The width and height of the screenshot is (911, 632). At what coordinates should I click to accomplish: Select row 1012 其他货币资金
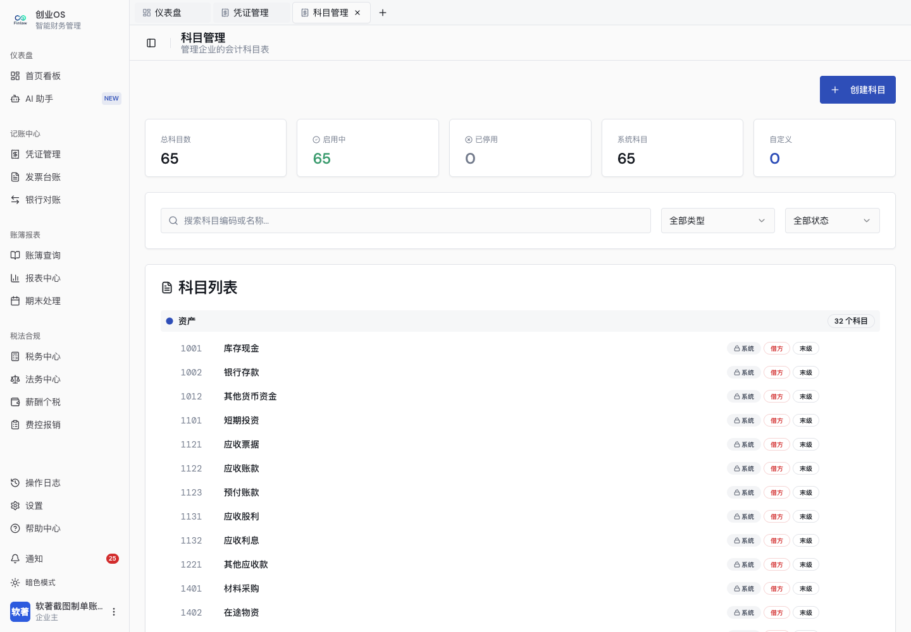click(520, 396)
